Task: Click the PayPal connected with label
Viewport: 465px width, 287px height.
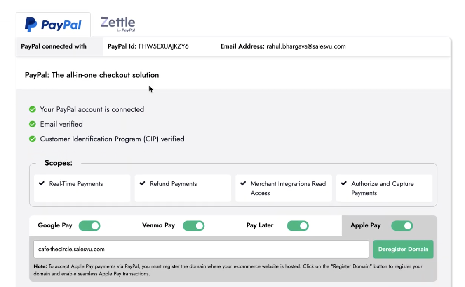Action: [x=54, y=46]
